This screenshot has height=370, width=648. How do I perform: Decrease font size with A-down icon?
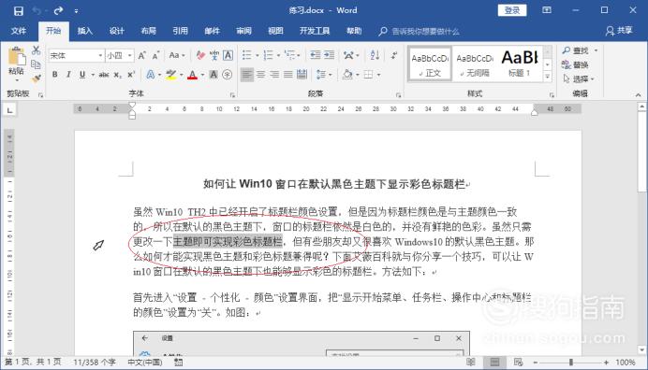tap(155, 55)
